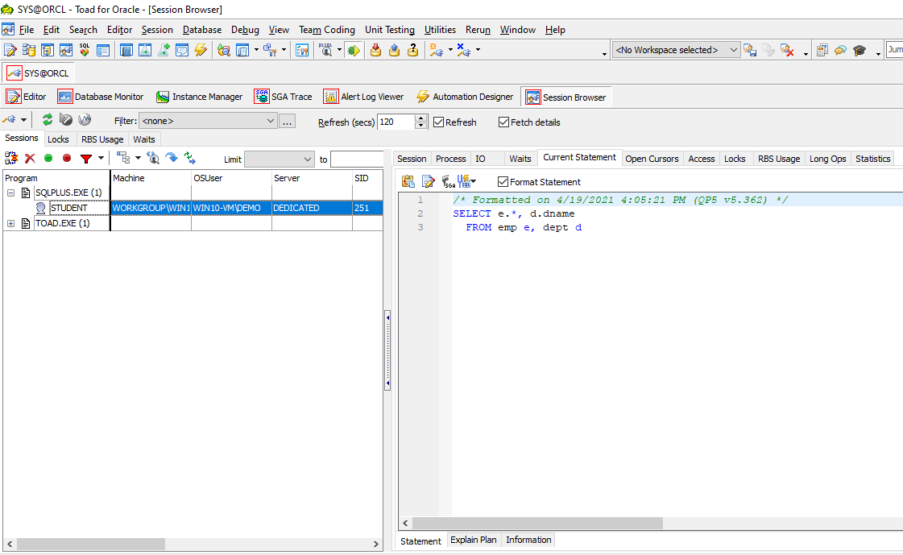Open the Database menu

(x=201, y=30)
